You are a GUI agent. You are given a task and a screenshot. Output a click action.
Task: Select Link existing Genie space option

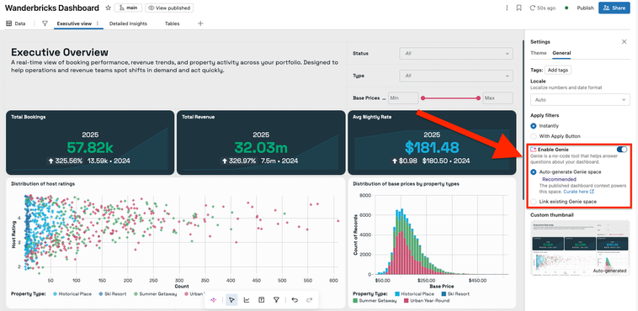click(534, 202)
